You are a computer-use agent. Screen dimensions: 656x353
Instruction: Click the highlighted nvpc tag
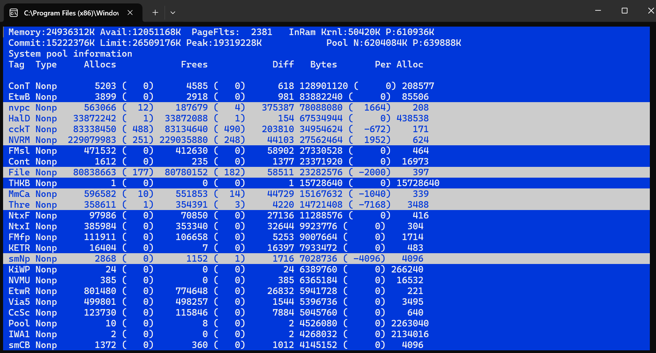(x=19, y=108)
